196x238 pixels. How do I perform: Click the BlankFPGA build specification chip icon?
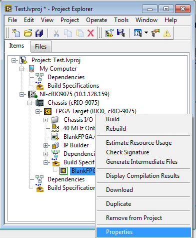click(63, 171)
